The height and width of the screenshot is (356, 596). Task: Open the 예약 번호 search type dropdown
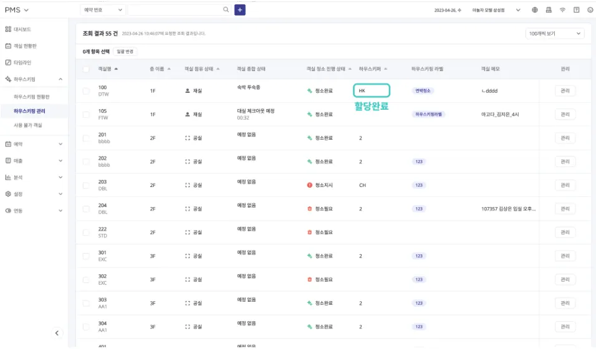(x=103, y=10)
